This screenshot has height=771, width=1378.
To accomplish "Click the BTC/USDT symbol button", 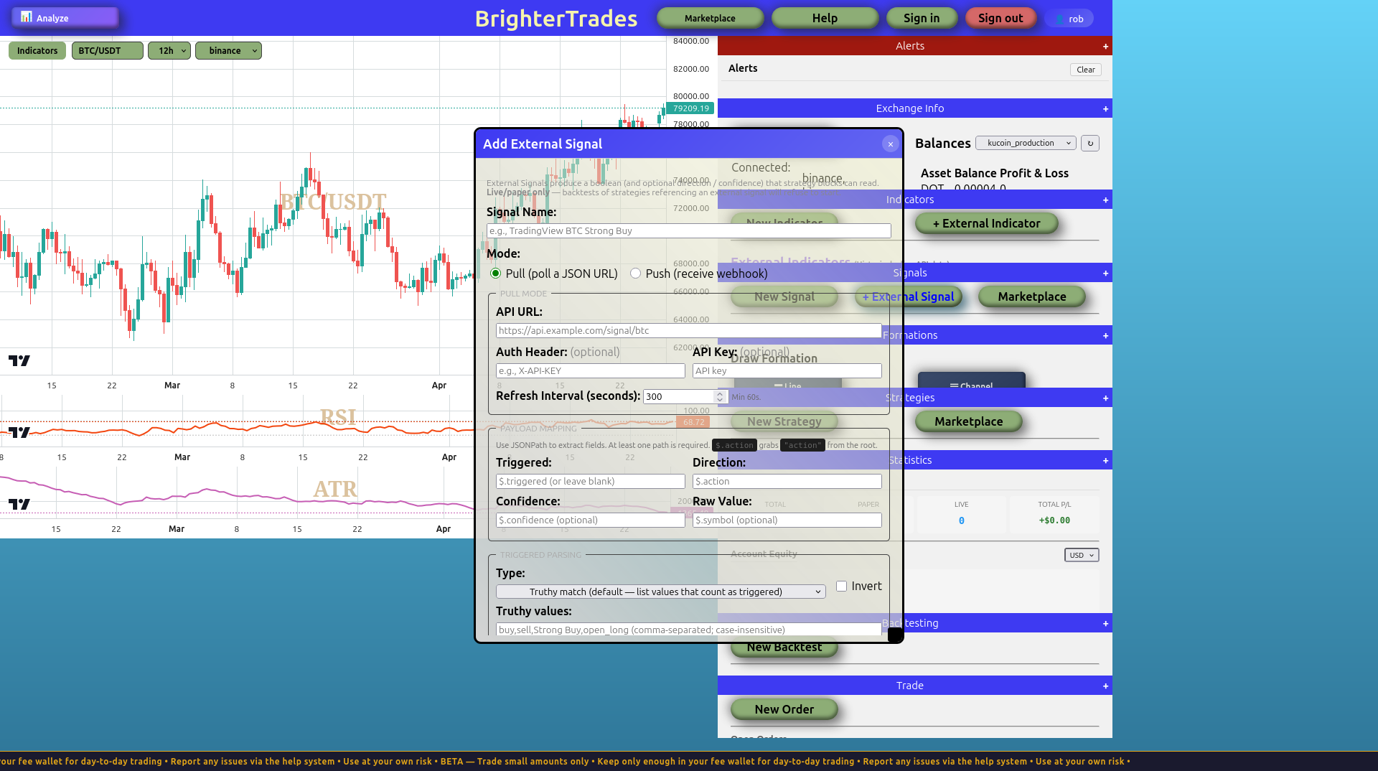I will click(107, 51).
